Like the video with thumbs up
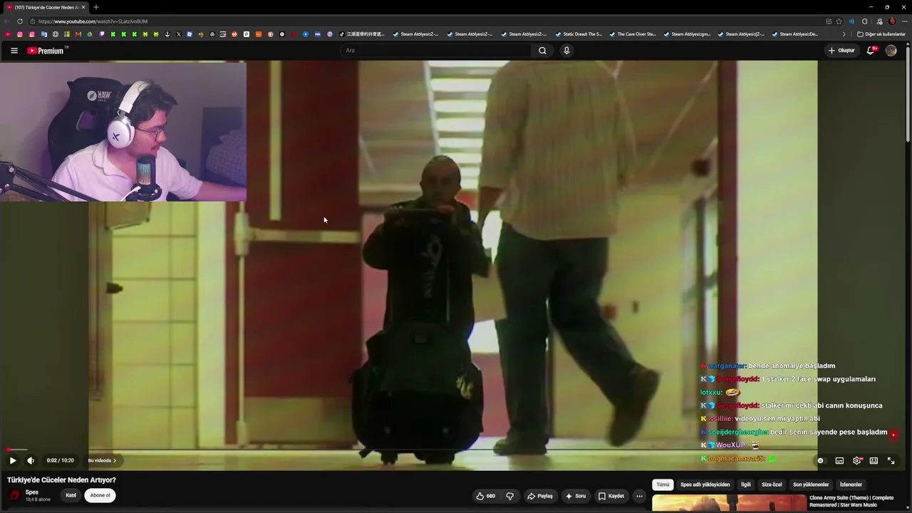 coord(485,496)
